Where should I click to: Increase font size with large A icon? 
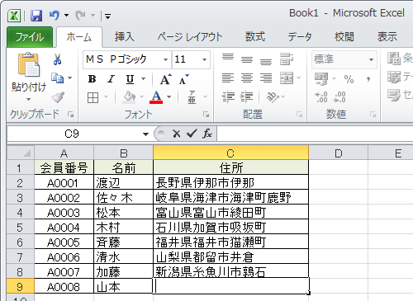pos(165,79)
